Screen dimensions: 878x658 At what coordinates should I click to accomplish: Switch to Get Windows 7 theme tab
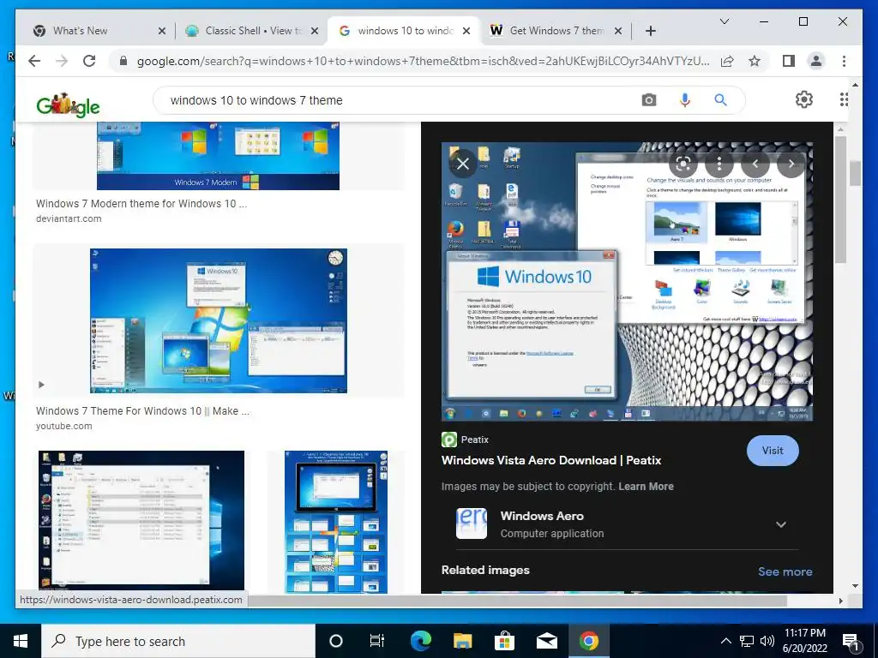pyautogui.click(x=556, y=31)
